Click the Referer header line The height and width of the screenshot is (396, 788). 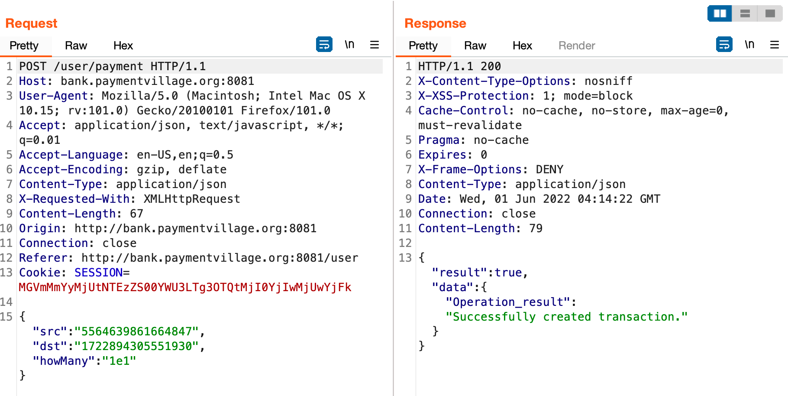188,258
